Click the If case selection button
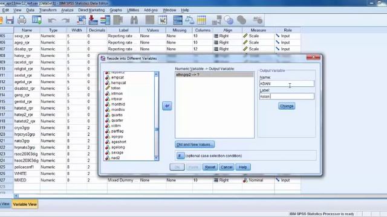 coord(180,156)
